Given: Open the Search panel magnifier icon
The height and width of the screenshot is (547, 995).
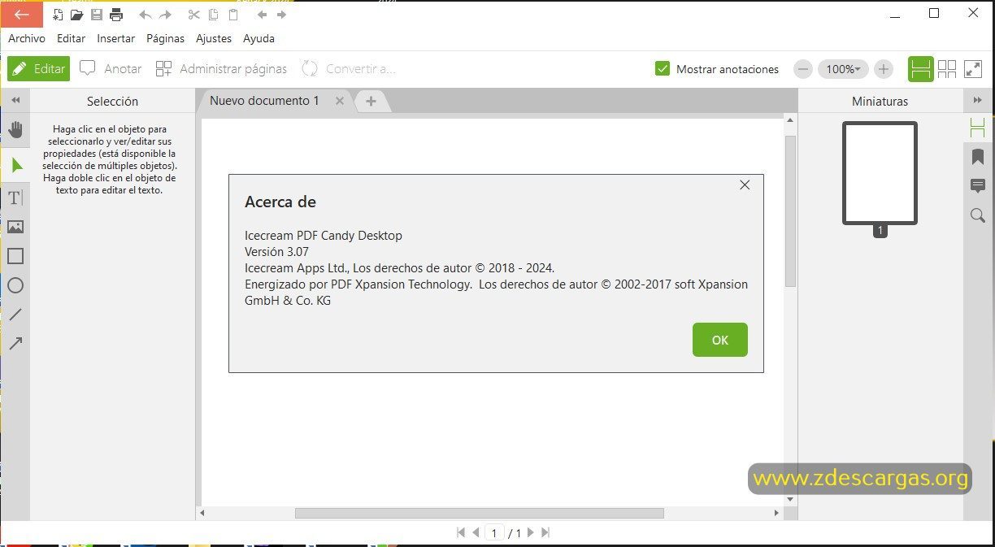Looking at the screenshot, I should 978,215.
